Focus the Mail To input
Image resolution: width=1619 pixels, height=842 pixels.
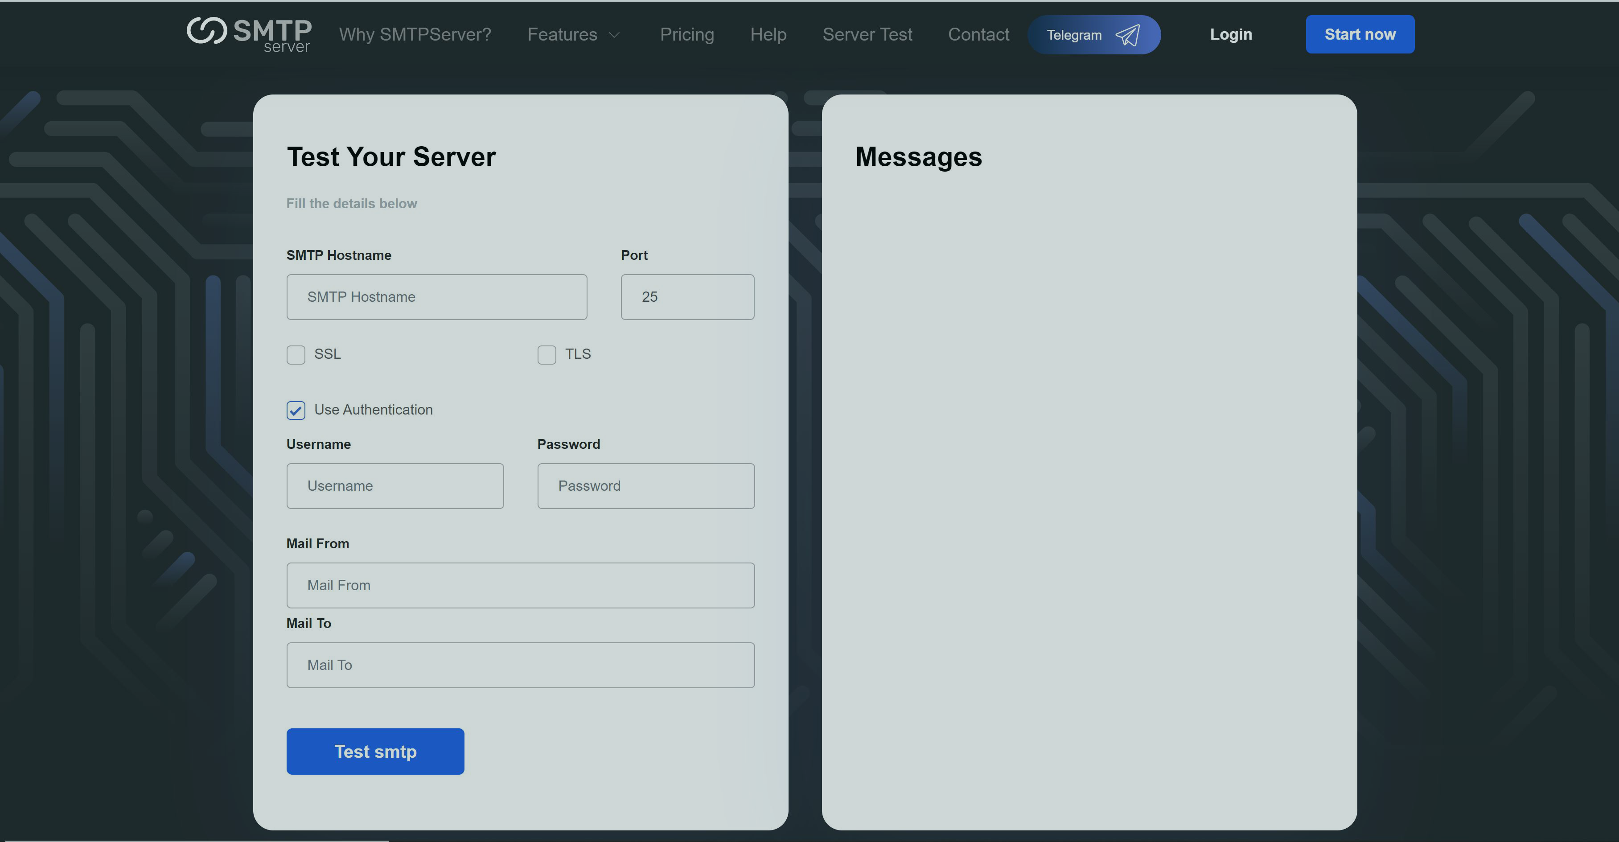point(520,665)
